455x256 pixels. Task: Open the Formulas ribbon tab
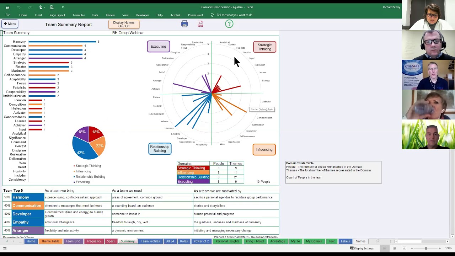pyautogui.click(x=79, y=15)
